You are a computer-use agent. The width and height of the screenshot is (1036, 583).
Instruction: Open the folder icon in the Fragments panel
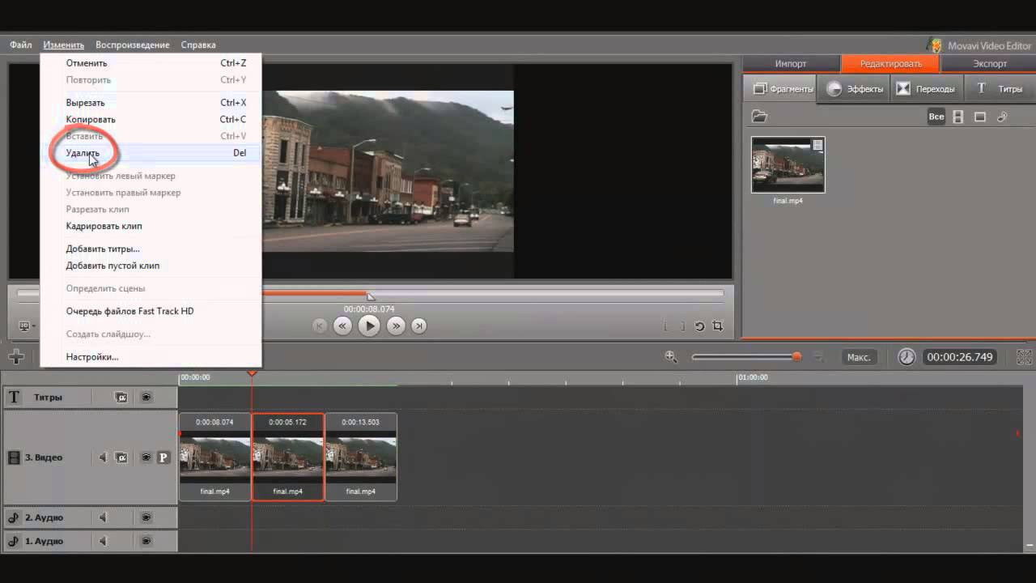[759, 117]
